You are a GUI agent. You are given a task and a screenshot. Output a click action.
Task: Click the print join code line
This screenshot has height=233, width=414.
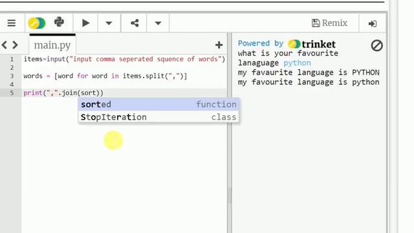tap(63, 93)
